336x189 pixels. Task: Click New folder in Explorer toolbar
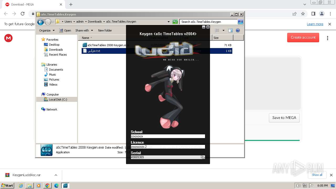click(x=105, y=30)
